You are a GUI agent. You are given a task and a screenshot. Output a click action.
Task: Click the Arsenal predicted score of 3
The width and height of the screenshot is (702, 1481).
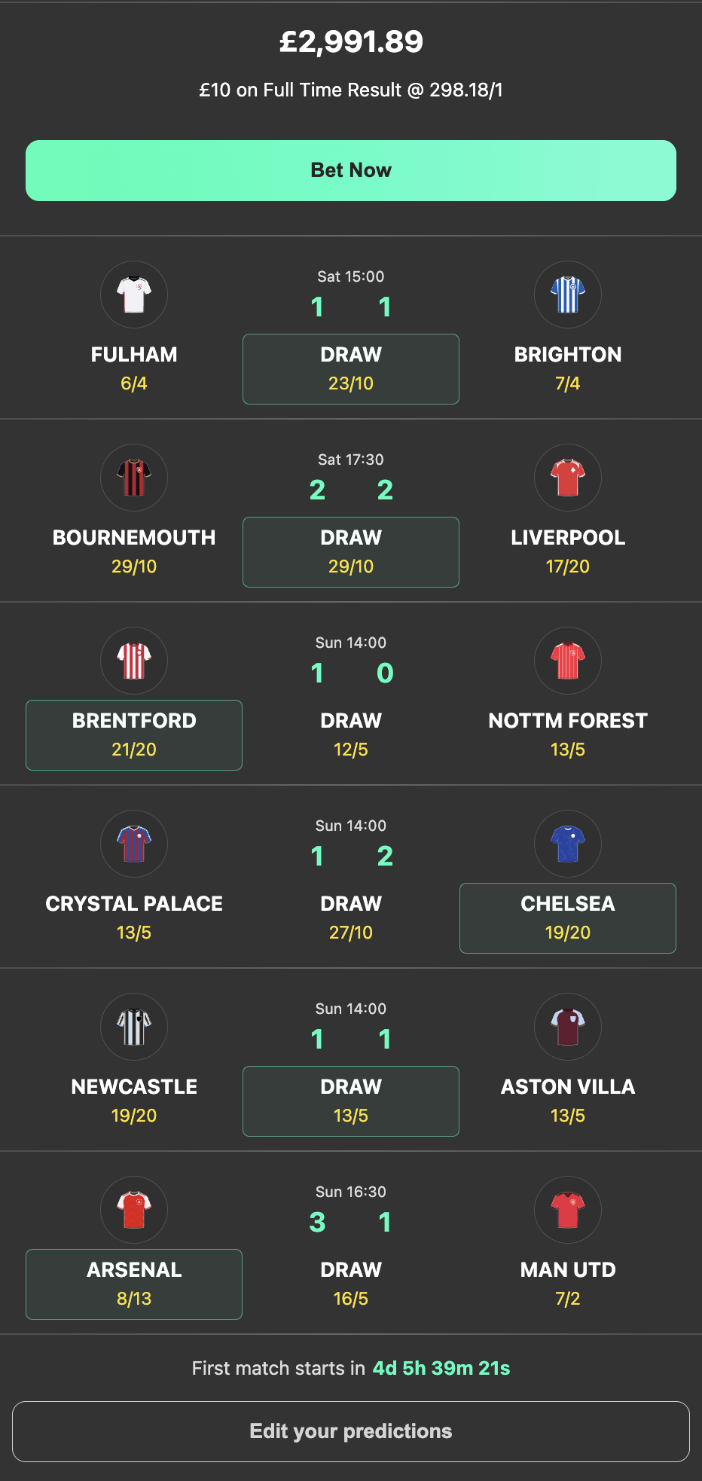pyautogui.click(x=317, y=1222)
